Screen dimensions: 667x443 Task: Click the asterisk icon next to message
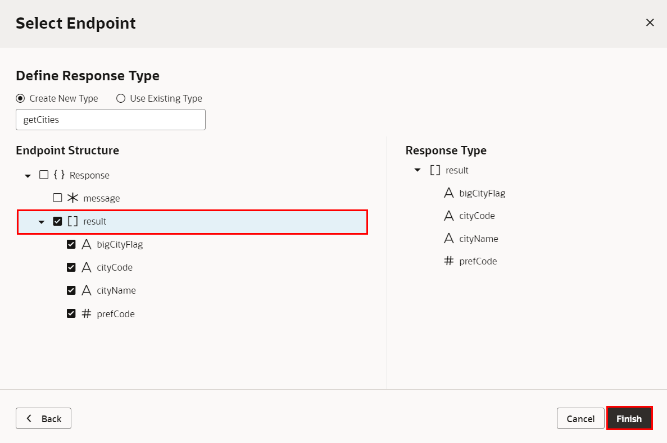[72, 198]
